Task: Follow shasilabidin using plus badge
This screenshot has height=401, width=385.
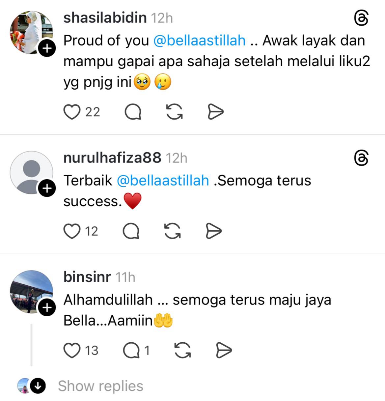Action: [x=47, y=48]
